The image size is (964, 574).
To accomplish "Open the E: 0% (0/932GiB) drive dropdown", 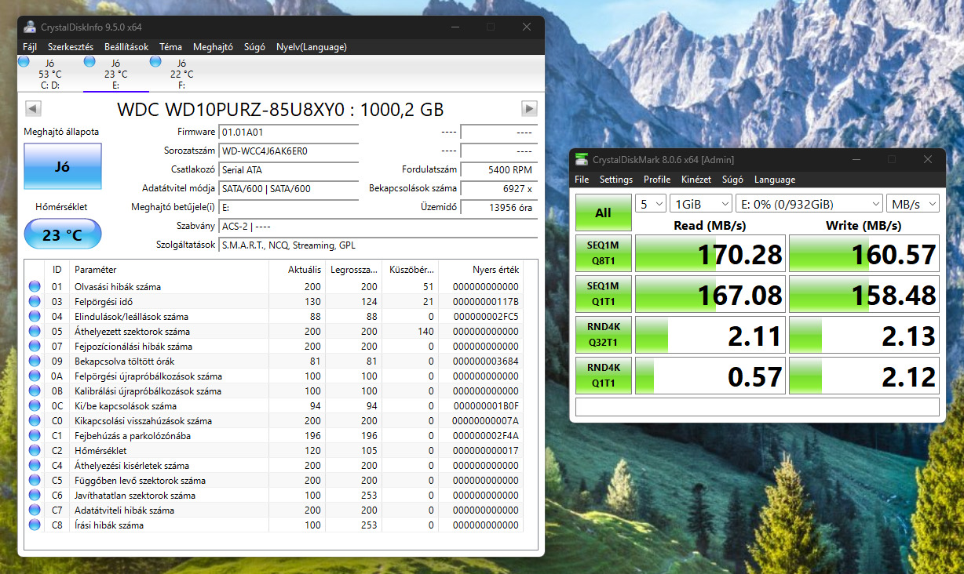I will [809, 204].
